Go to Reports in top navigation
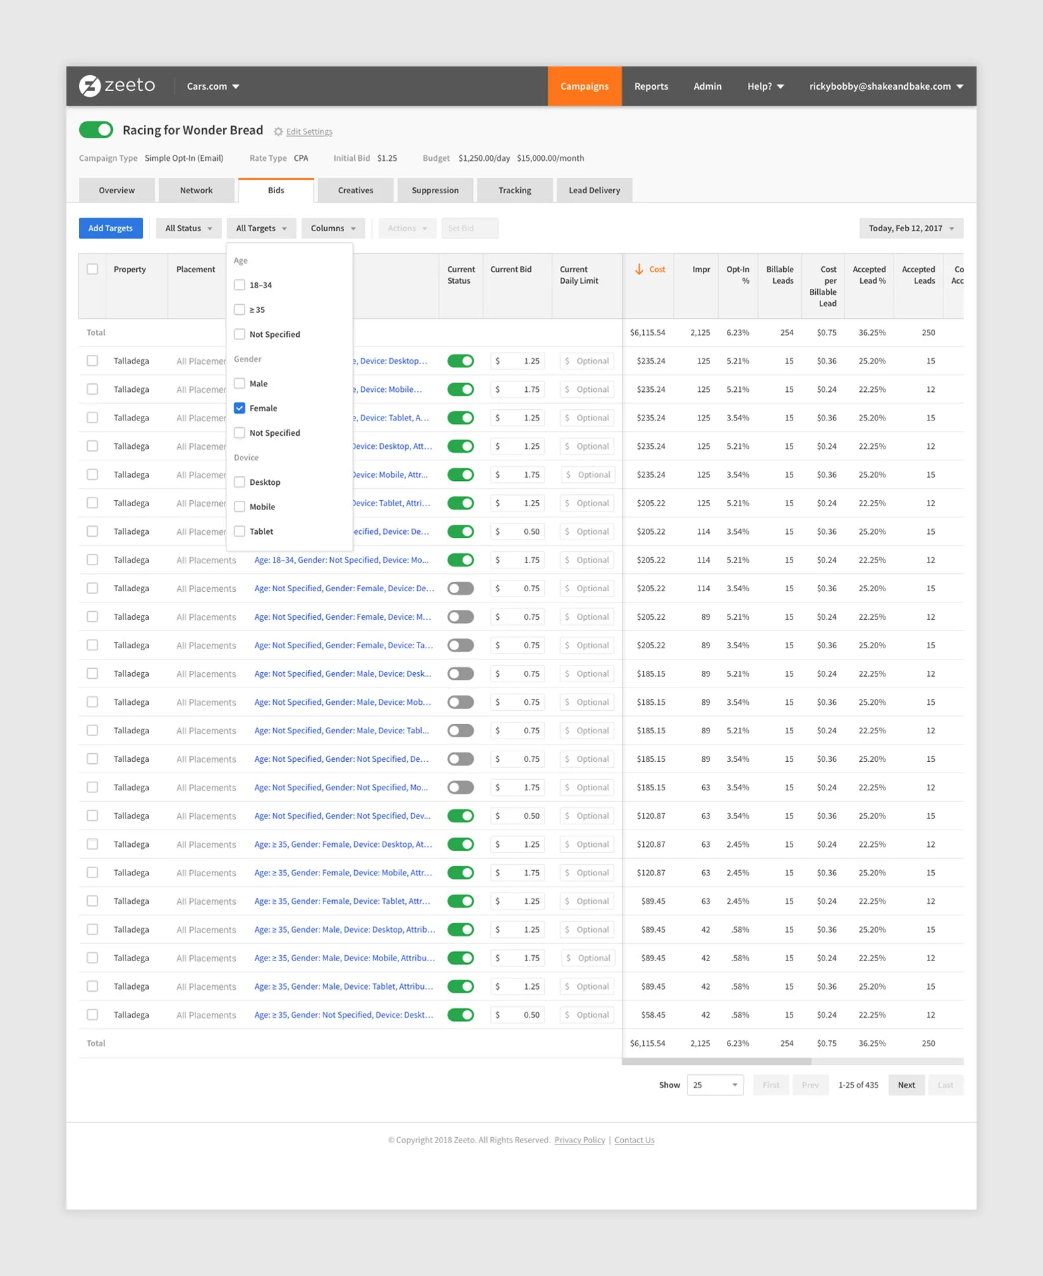Viewport: 1043px width, 1276px height. [x=651, y=86]
